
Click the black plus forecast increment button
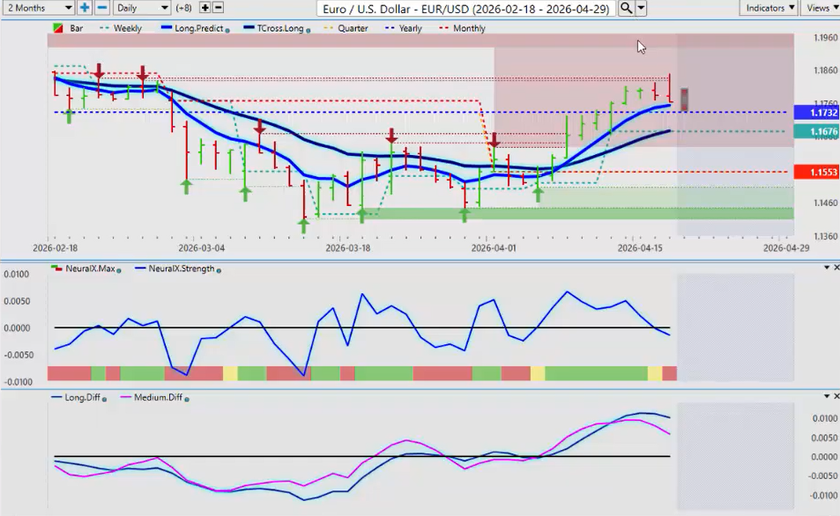pos(205,8)
